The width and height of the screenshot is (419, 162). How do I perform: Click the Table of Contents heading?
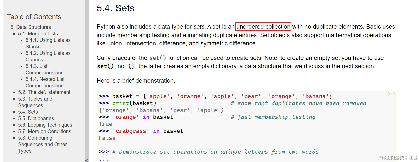(34, 17)
